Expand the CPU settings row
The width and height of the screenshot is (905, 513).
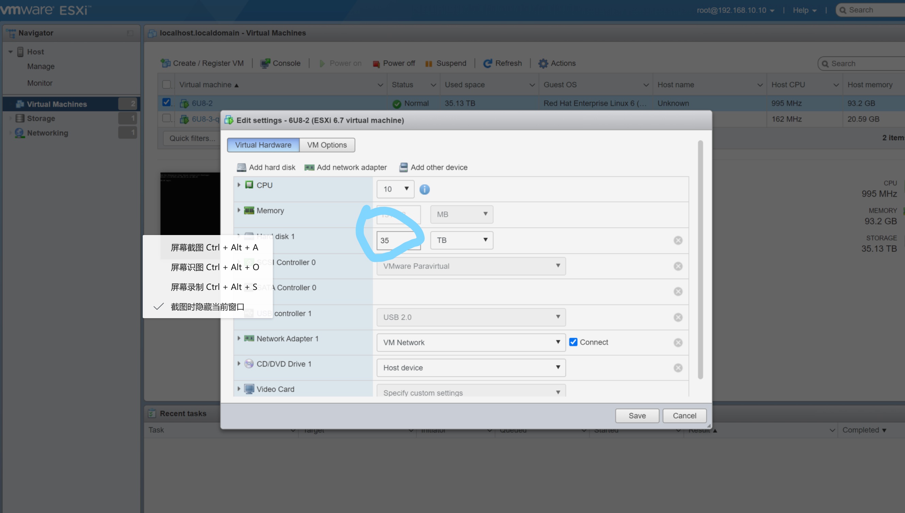click(239, 185)
